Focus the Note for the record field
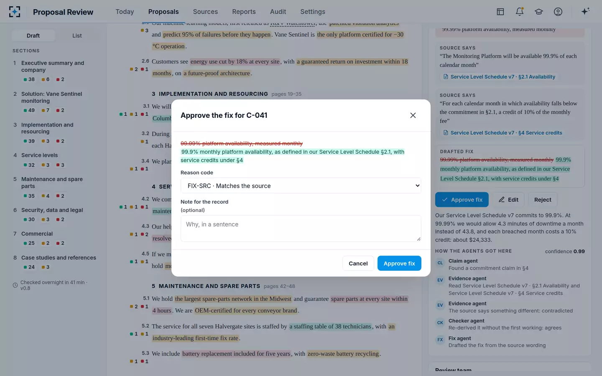The height and width of the screenshot is (376, 602). tap(301, 229)
